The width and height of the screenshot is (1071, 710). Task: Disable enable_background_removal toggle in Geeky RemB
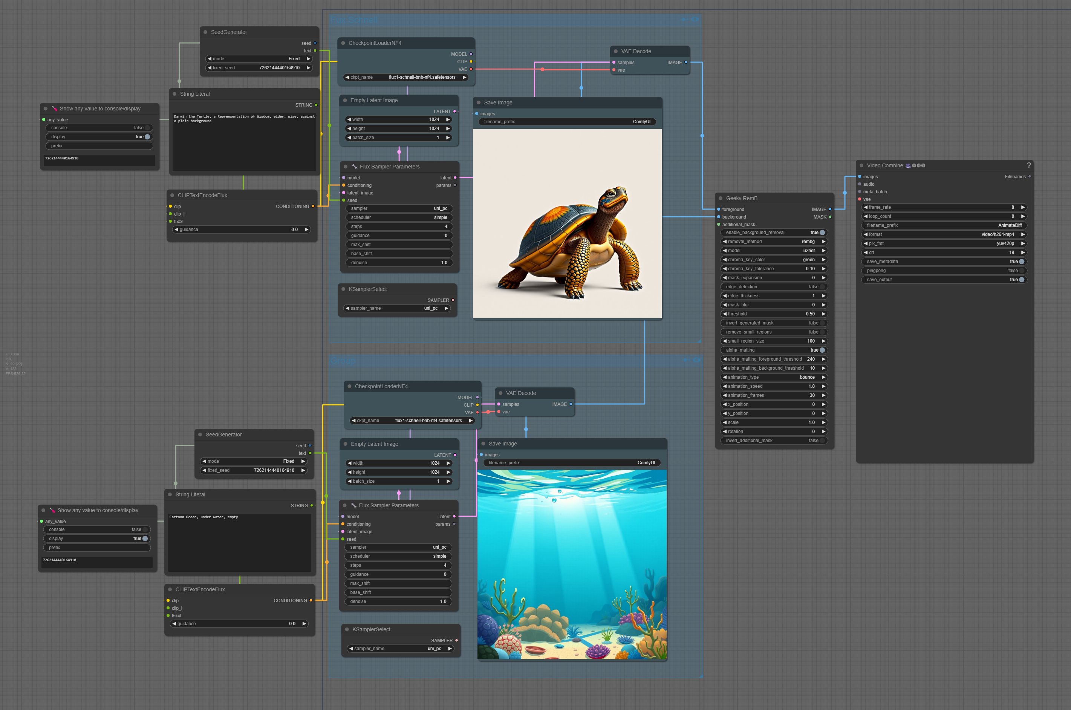click(x=822, y=232)
